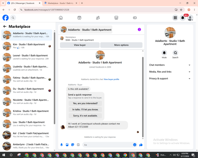This screenshot has height=158, width=198.
Task: Expand the Chat members section
Action: pyautogui.click(x=170, y=65)
